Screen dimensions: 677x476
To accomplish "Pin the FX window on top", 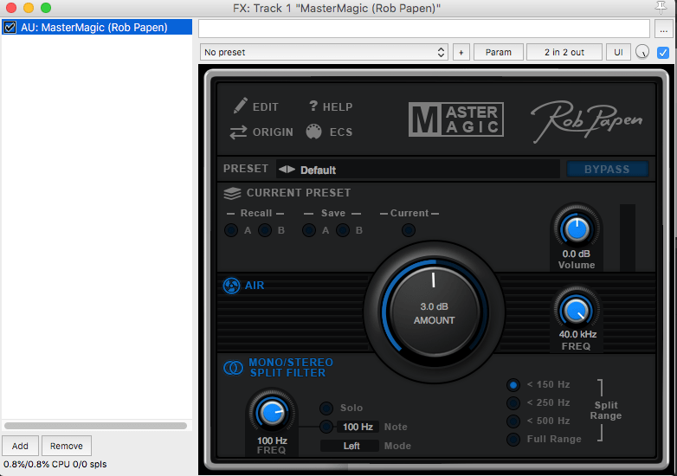I will coord(661,7).
